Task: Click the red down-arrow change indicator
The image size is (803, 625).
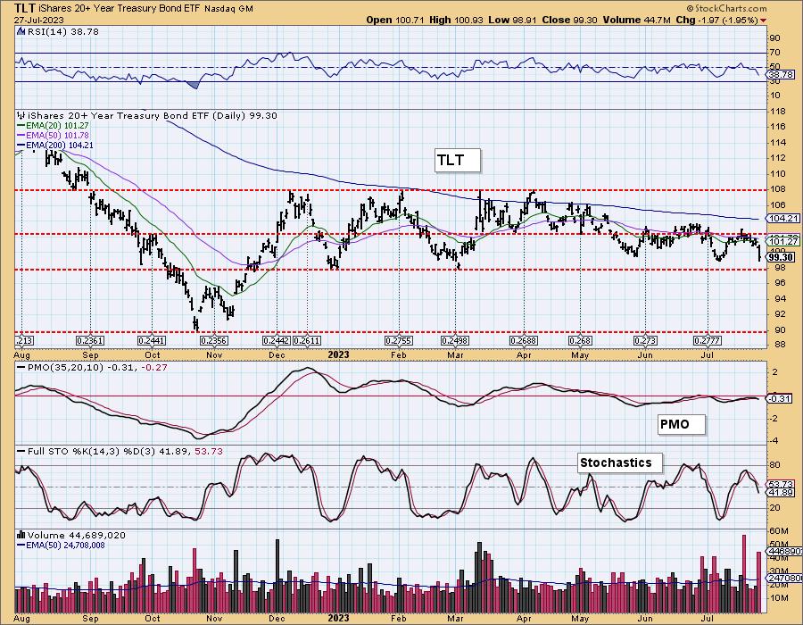Action: click(764, 21)
